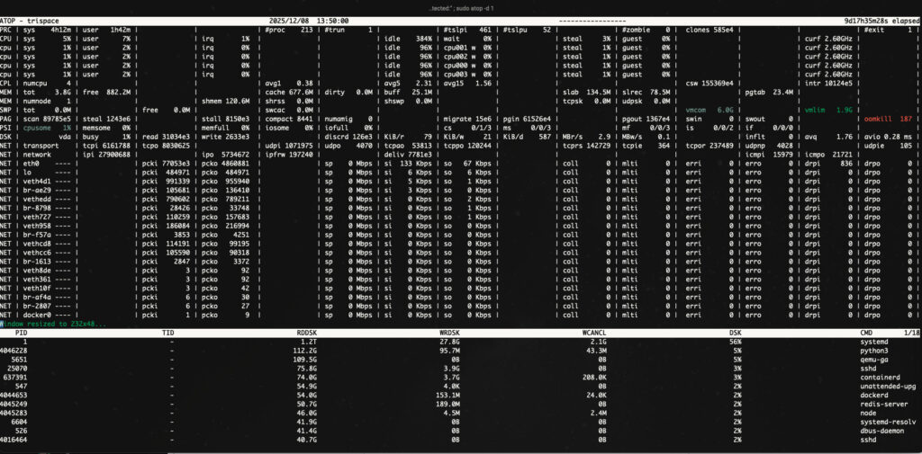Select the CMD column header
The image size is (922, 454).
(867, 332)
